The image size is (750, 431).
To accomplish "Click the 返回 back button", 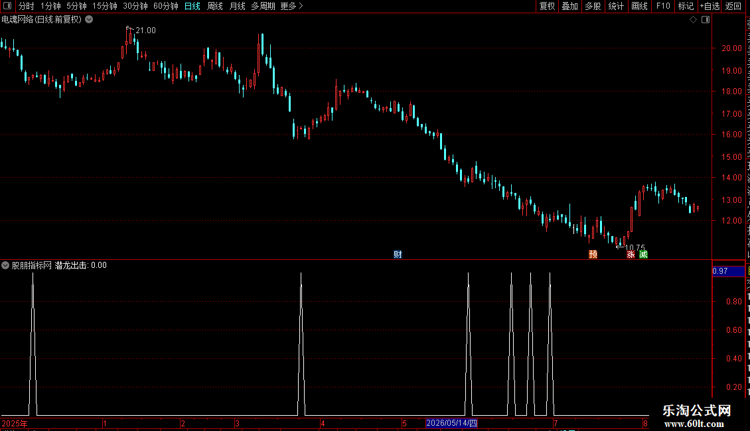I will click(x=733, y=6).
